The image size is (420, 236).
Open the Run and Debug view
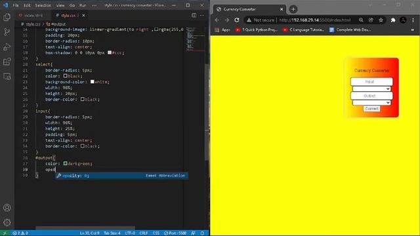tap(7, 47)
